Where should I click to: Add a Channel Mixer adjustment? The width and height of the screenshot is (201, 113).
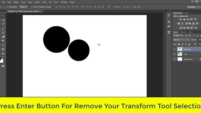pos(193,24)
